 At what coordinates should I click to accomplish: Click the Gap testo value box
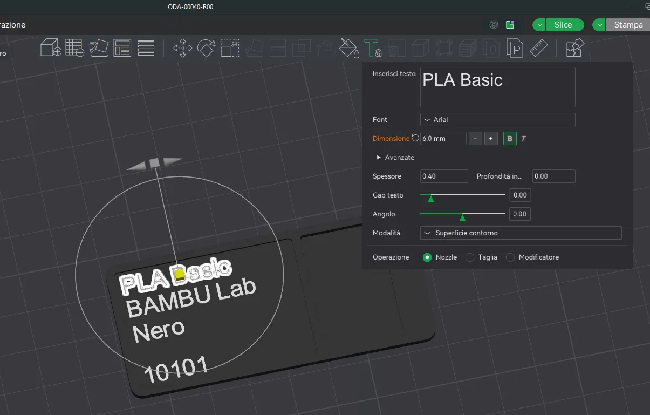coord(520,195)
